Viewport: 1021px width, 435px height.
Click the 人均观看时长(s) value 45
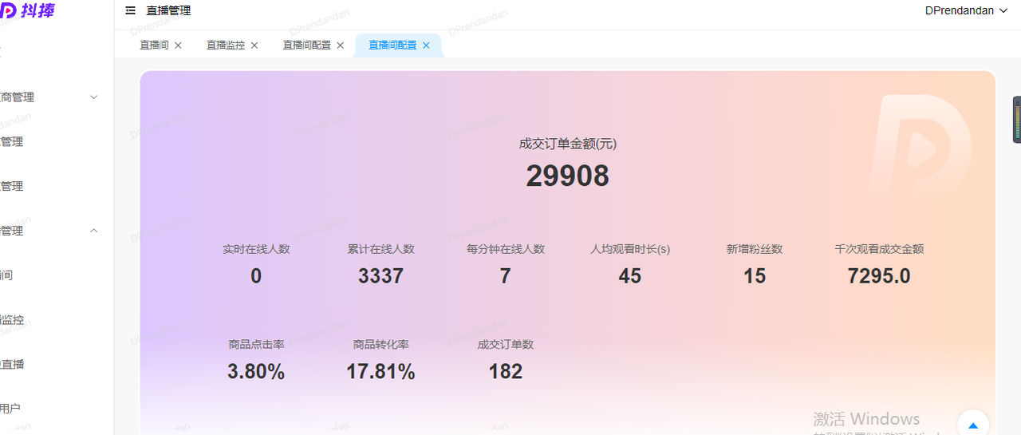coord(630,276)
